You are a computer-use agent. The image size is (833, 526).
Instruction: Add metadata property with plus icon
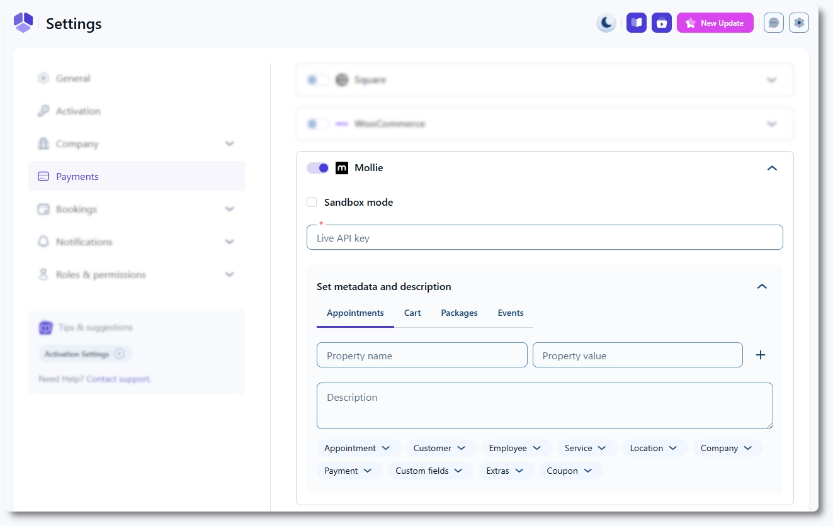tap(760, 355)
